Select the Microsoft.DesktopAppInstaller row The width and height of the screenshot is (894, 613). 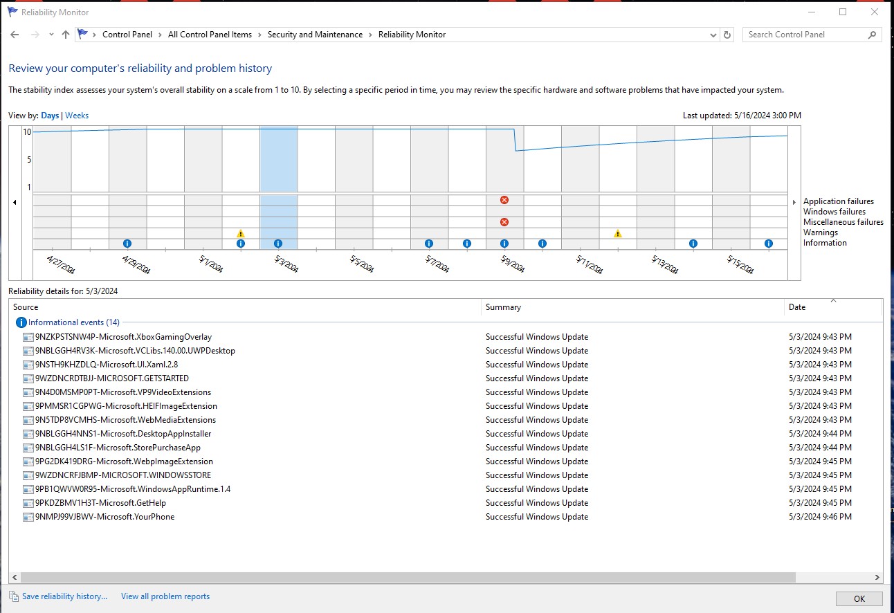446,434
